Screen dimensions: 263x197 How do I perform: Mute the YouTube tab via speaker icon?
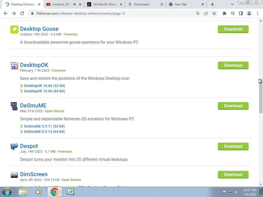pos(75,4)
